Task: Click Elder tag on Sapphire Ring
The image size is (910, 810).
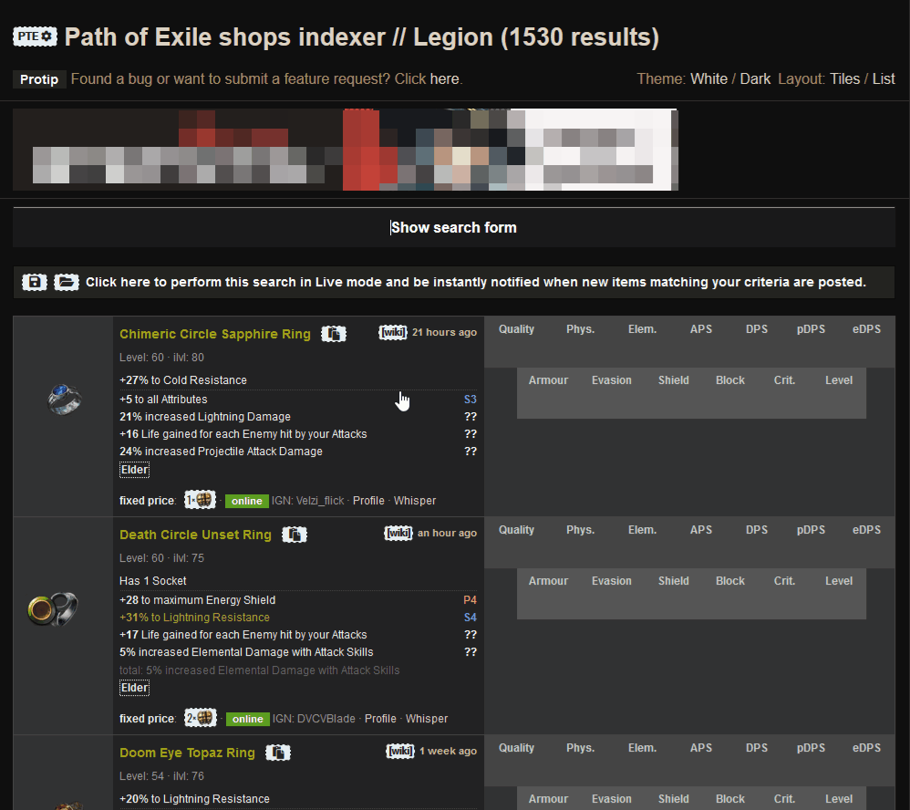Action: point(134,470)
